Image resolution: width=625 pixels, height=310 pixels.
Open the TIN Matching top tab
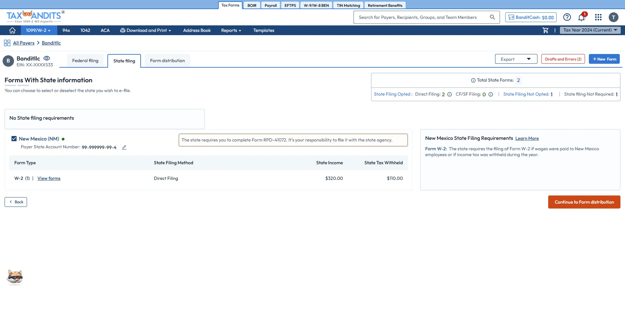click(x=348, y=6)
